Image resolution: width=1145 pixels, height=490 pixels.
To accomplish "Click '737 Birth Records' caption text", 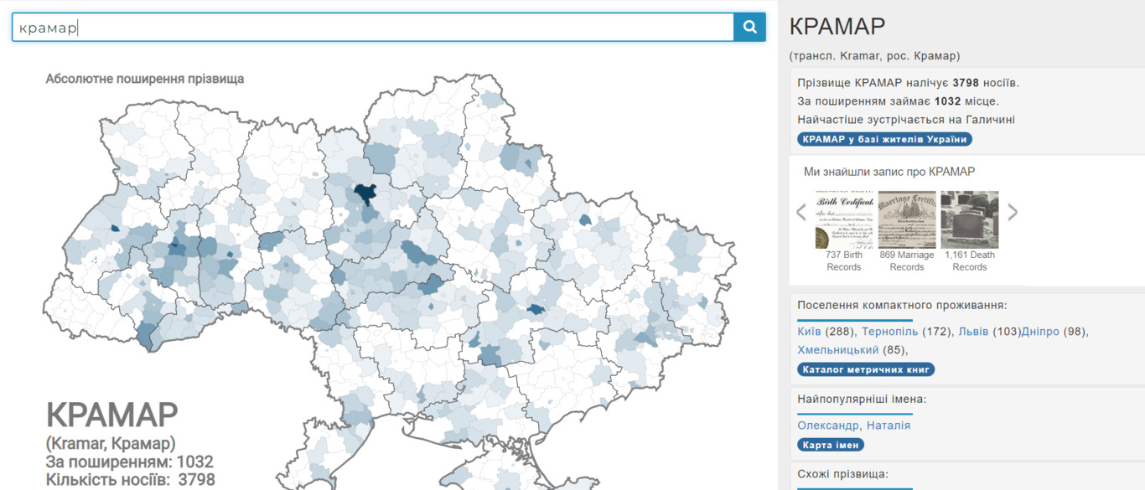I will [x=843, y=260].
